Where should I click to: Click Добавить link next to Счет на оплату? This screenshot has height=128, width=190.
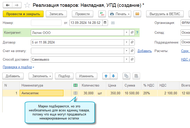coord(145,51)
